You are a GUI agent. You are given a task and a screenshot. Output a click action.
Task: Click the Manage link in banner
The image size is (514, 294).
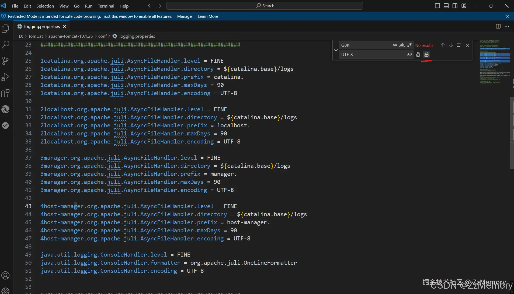(184, 16)
